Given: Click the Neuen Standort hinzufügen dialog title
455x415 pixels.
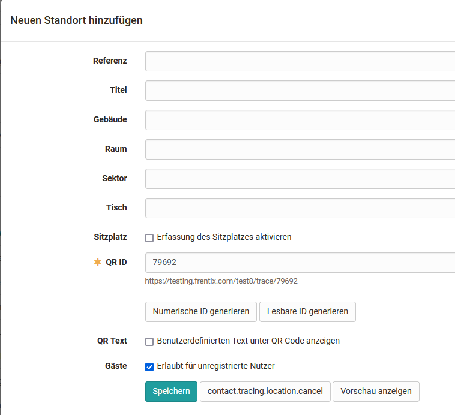Looking at the screenshot, I should pos(77,20).
